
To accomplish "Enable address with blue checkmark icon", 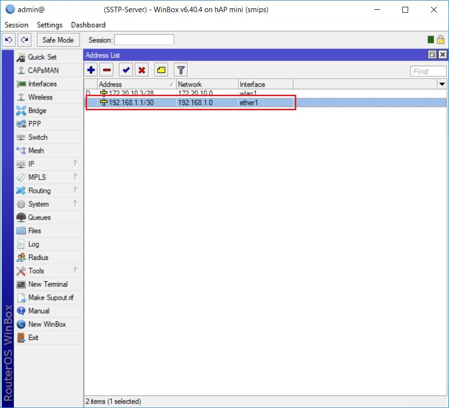I will 126,70.
